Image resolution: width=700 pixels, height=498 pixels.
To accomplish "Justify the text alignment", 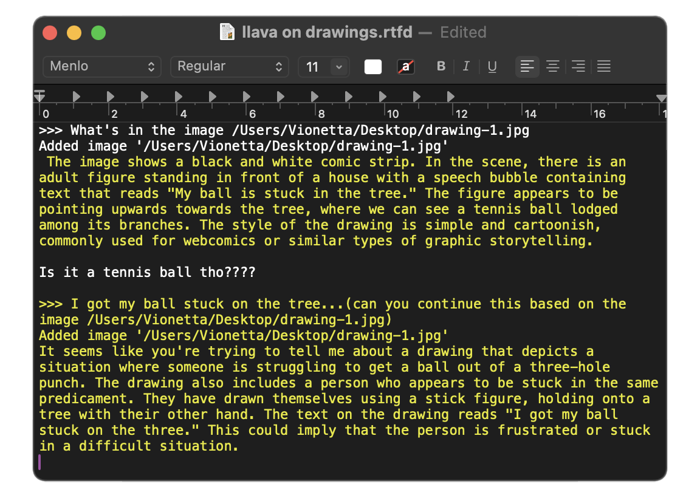I will pyautogui.click(x=603, y=67).
